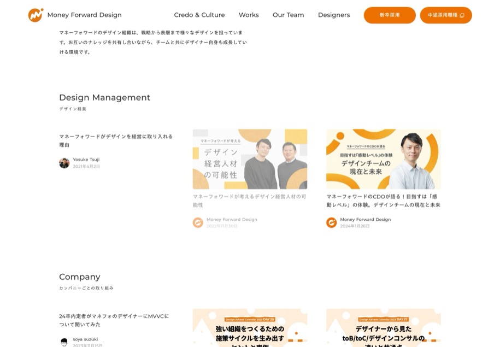Open article 24卒内定者がマネフォのデザイナーにMVVC
Screen dimensions: 500x347
point(114,320)
